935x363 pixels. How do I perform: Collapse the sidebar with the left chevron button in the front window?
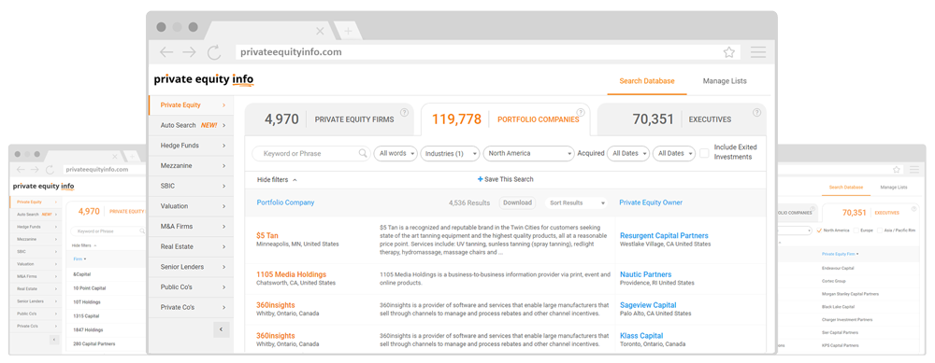tap(222, 329)
